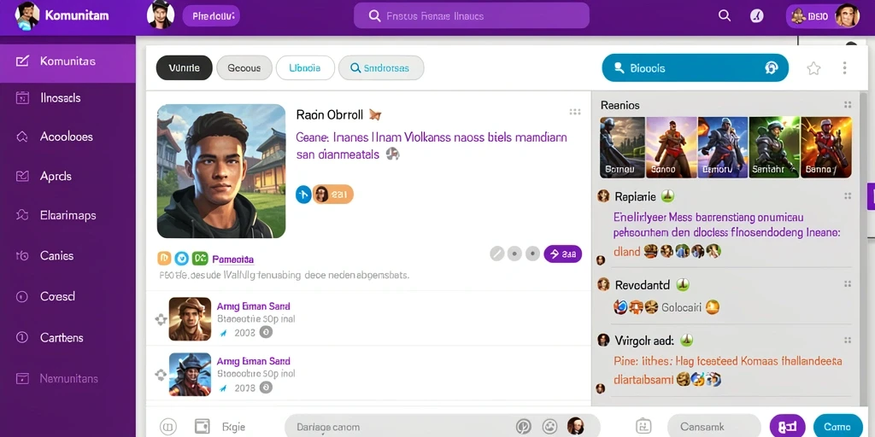The image size is (875, 437).
Task: Click the hat-wearing avatar in header
Action: click(x=161, y=15)
